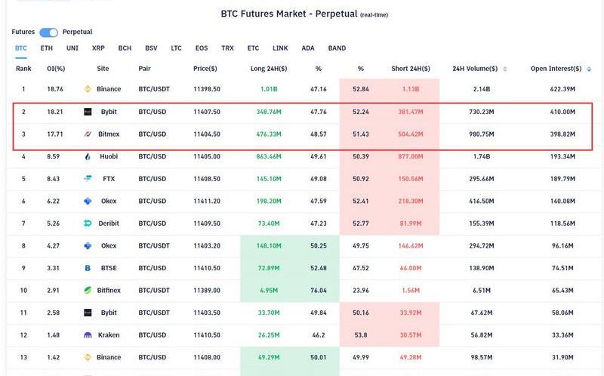Click the BTSE exchange logo icon
Screen dimensions: 604x376
pos(88,268)
